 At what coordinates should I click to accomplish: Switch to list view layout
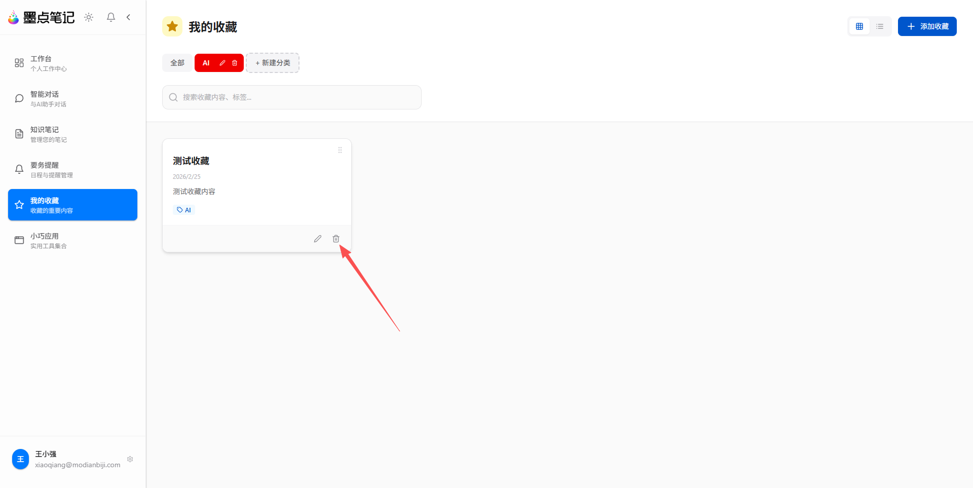click(880, 26)
